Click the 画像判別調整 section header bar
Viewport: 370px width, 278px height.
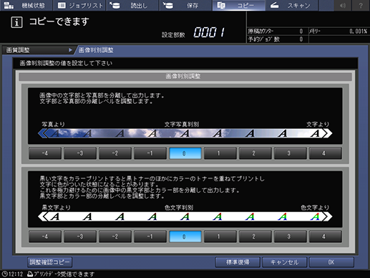[185, 77]
